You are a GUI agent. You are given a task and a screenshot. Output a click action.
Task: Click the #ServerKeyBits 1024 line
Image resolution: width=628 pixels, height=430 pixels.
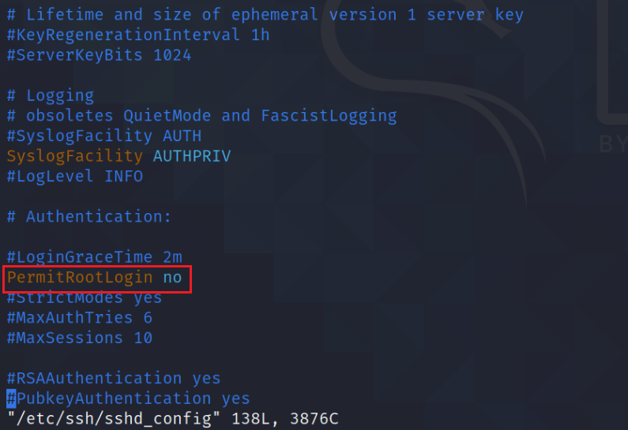[x=100, y=55]
